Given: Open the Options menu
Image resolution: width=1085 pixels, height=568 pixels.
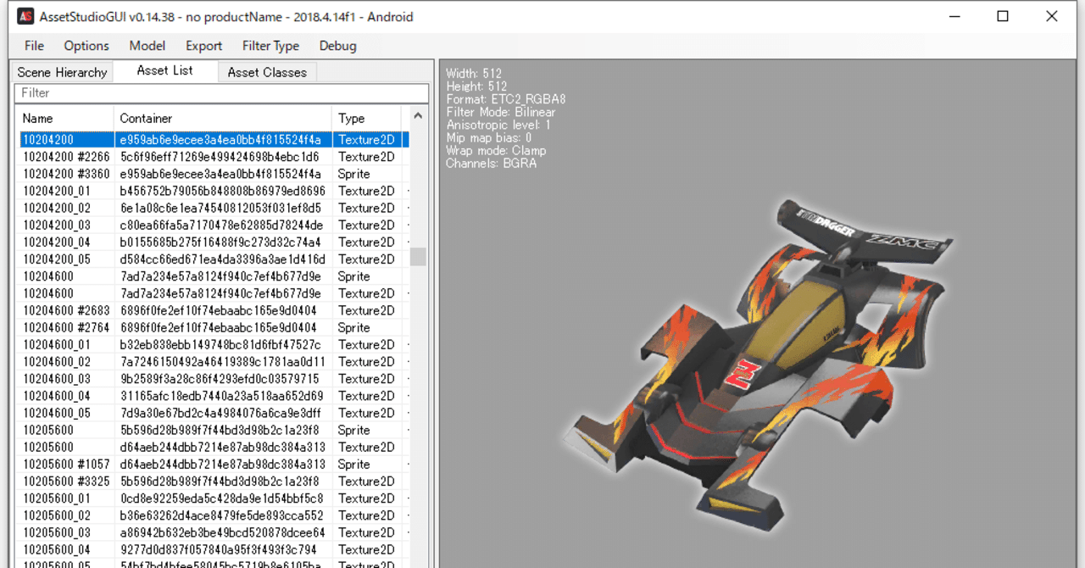Looking at the screenshot, I should tap(86, 46).
